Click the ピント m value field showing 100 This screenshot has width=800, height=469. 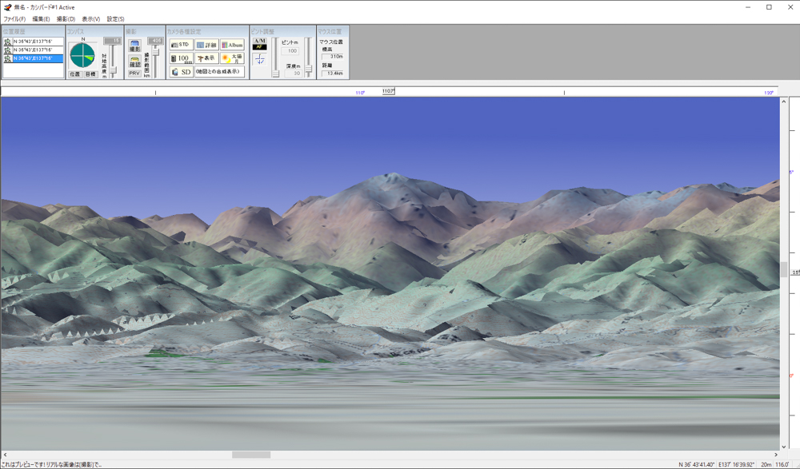[290, 51]
